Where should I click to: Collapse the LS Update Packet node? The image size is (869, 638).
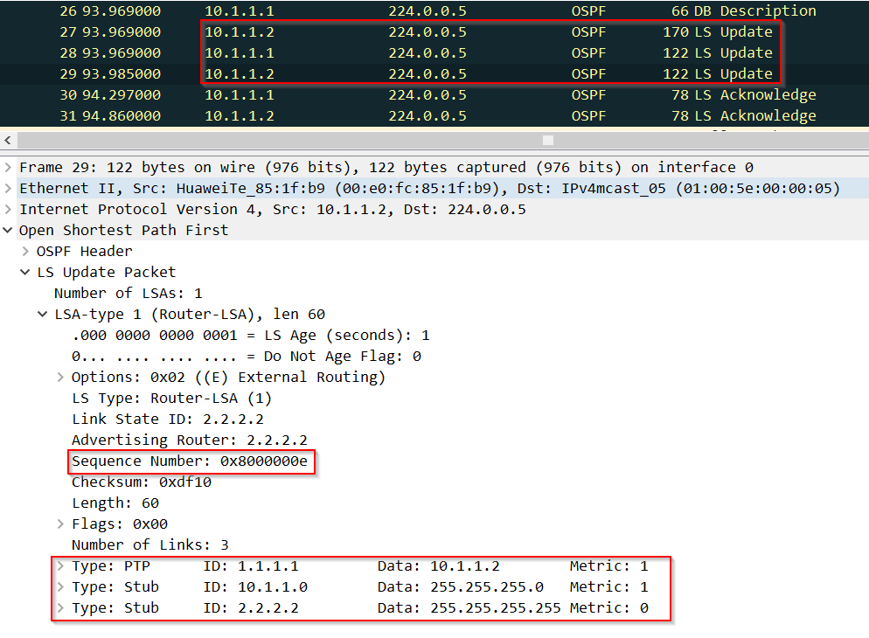click(25, 273)
